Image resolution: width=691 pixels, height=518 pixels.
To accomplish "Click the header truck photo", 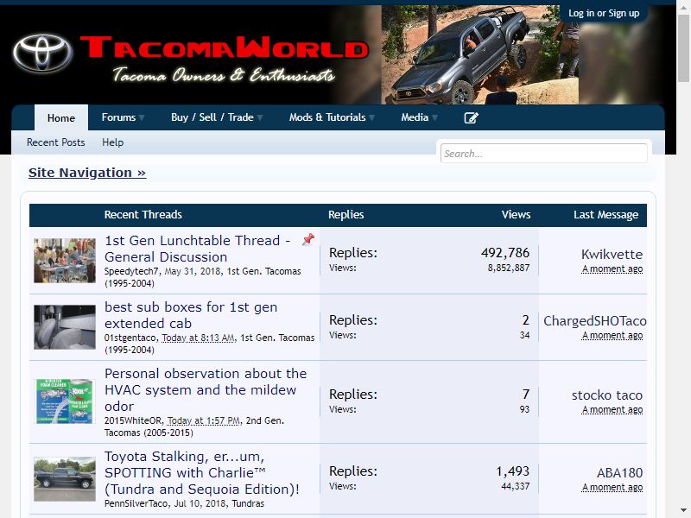I will (x=479, y=54).
